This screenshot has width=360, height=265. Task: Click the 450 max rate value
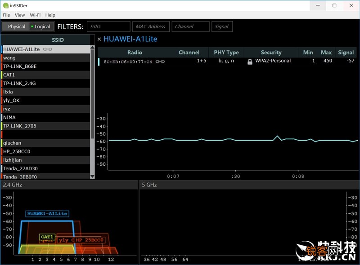tap(328, 61)
